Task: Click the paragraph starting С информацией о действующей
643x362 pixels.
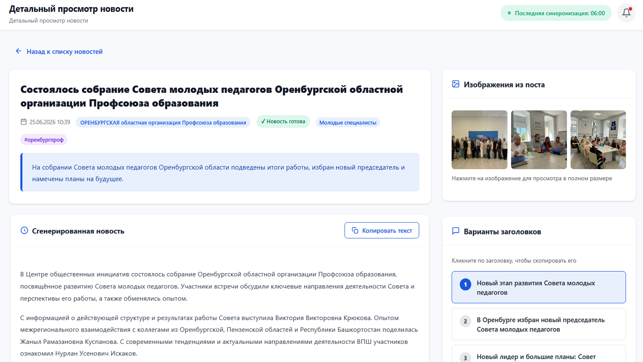Action: (219, 336)
